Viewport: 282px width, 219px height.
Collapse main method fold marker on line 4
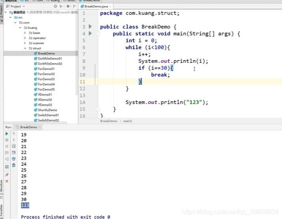click(98, 34)
